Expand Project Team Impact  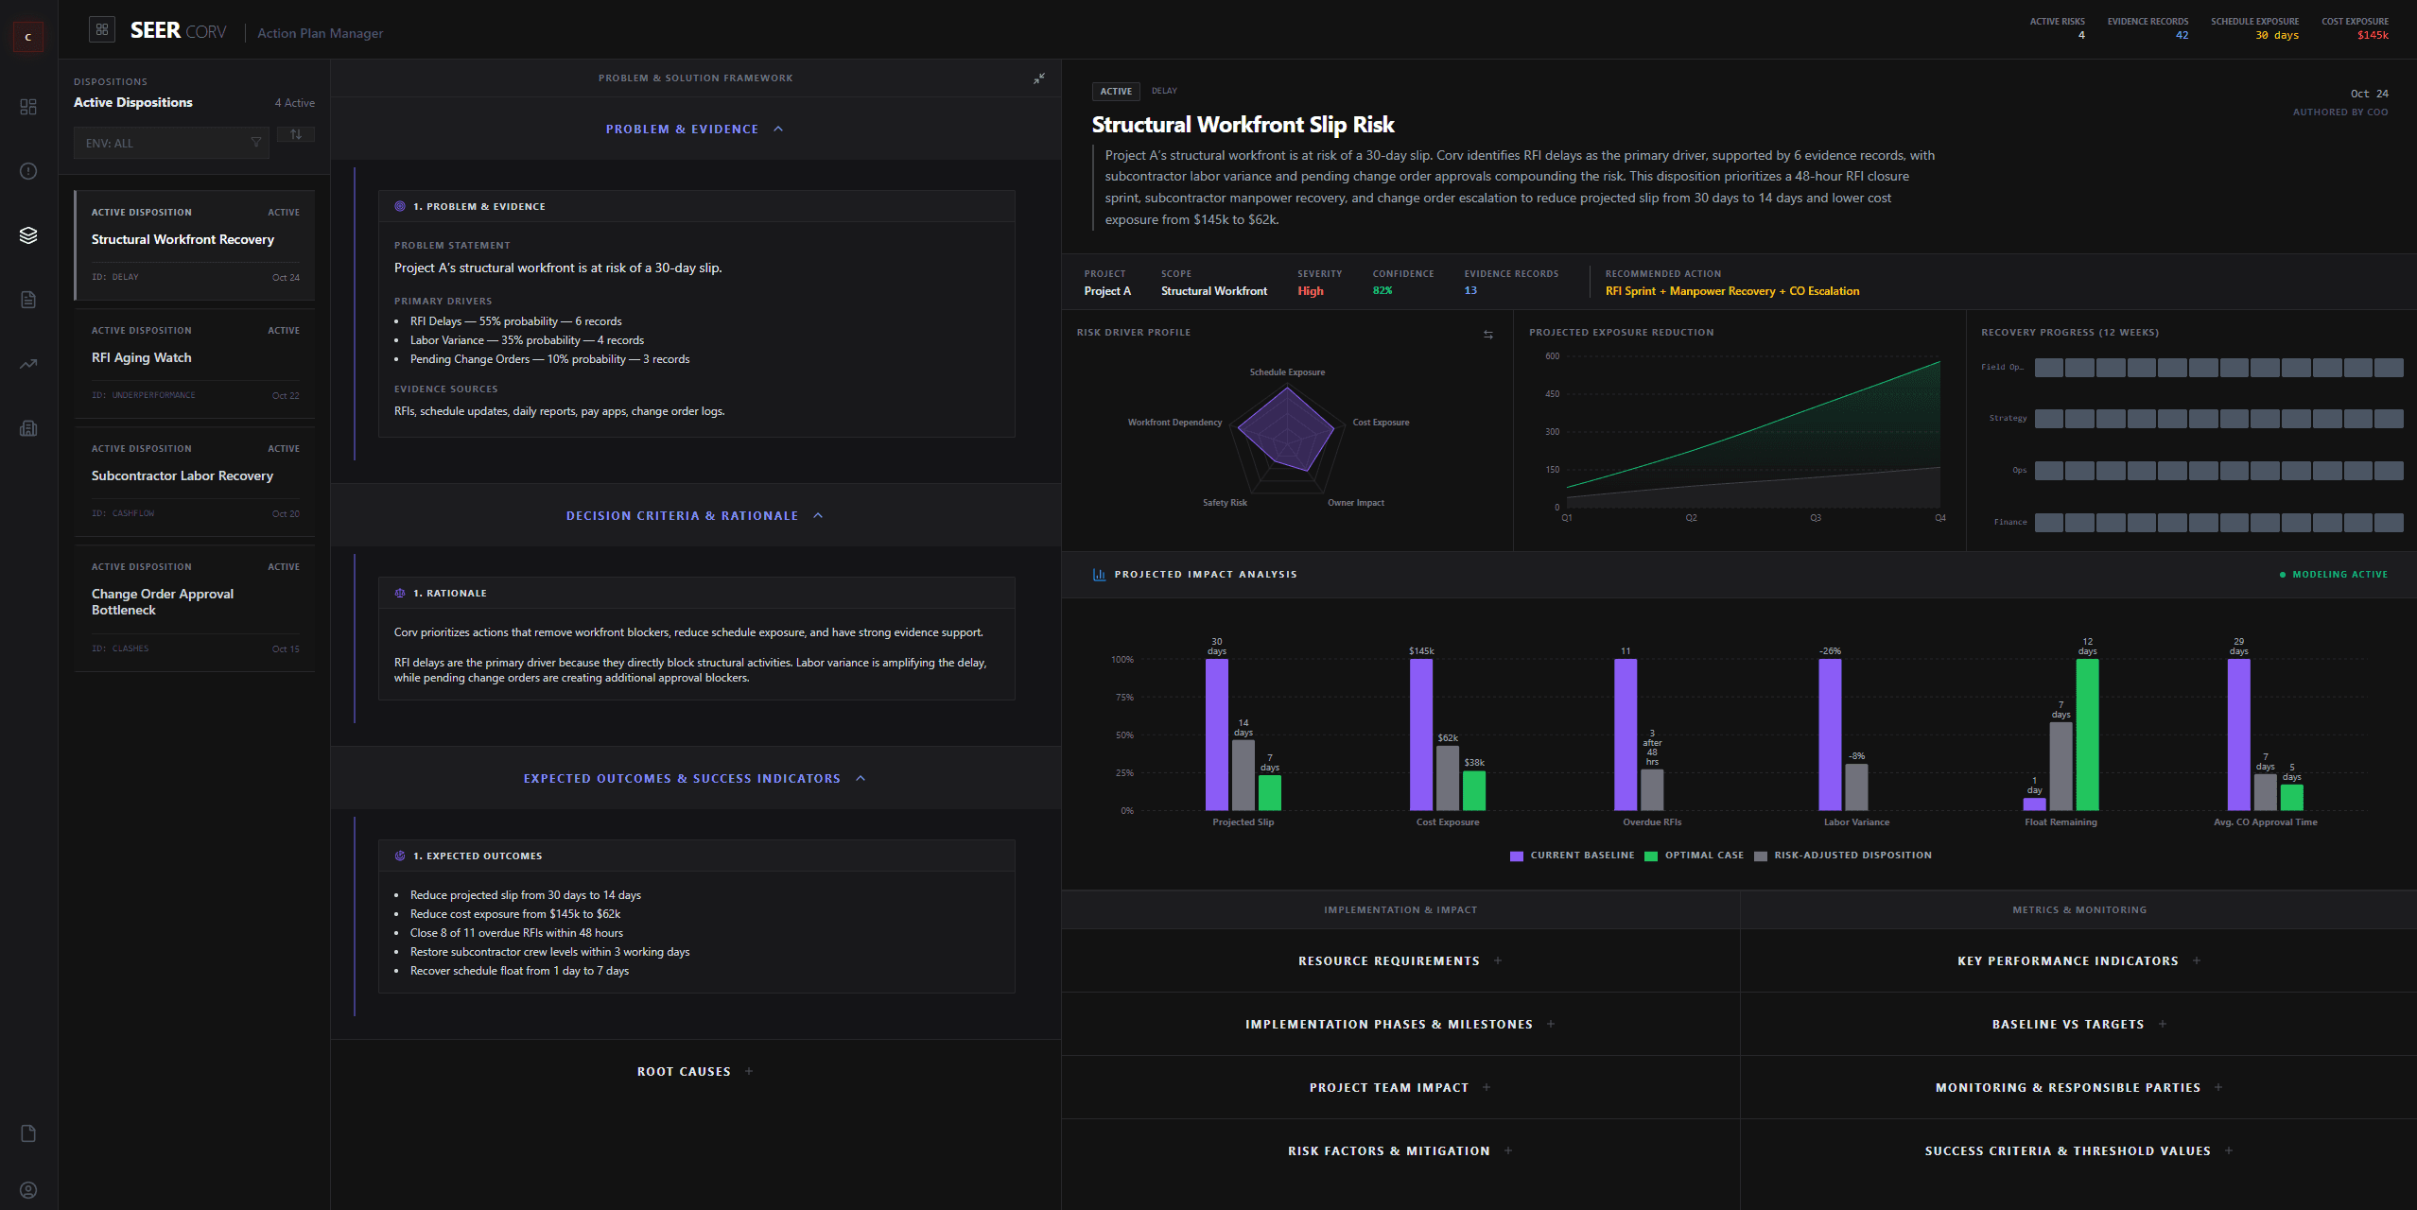(1400, 1087)
